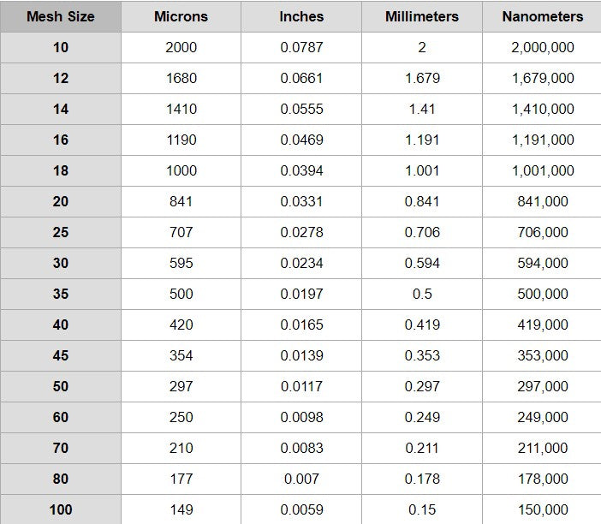Click the Millimeters column header

point(422,16)
